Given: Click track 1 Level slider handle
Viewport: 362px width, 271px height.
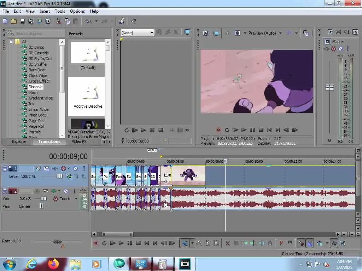Looking at the screenshot, I should pos(59,176).
